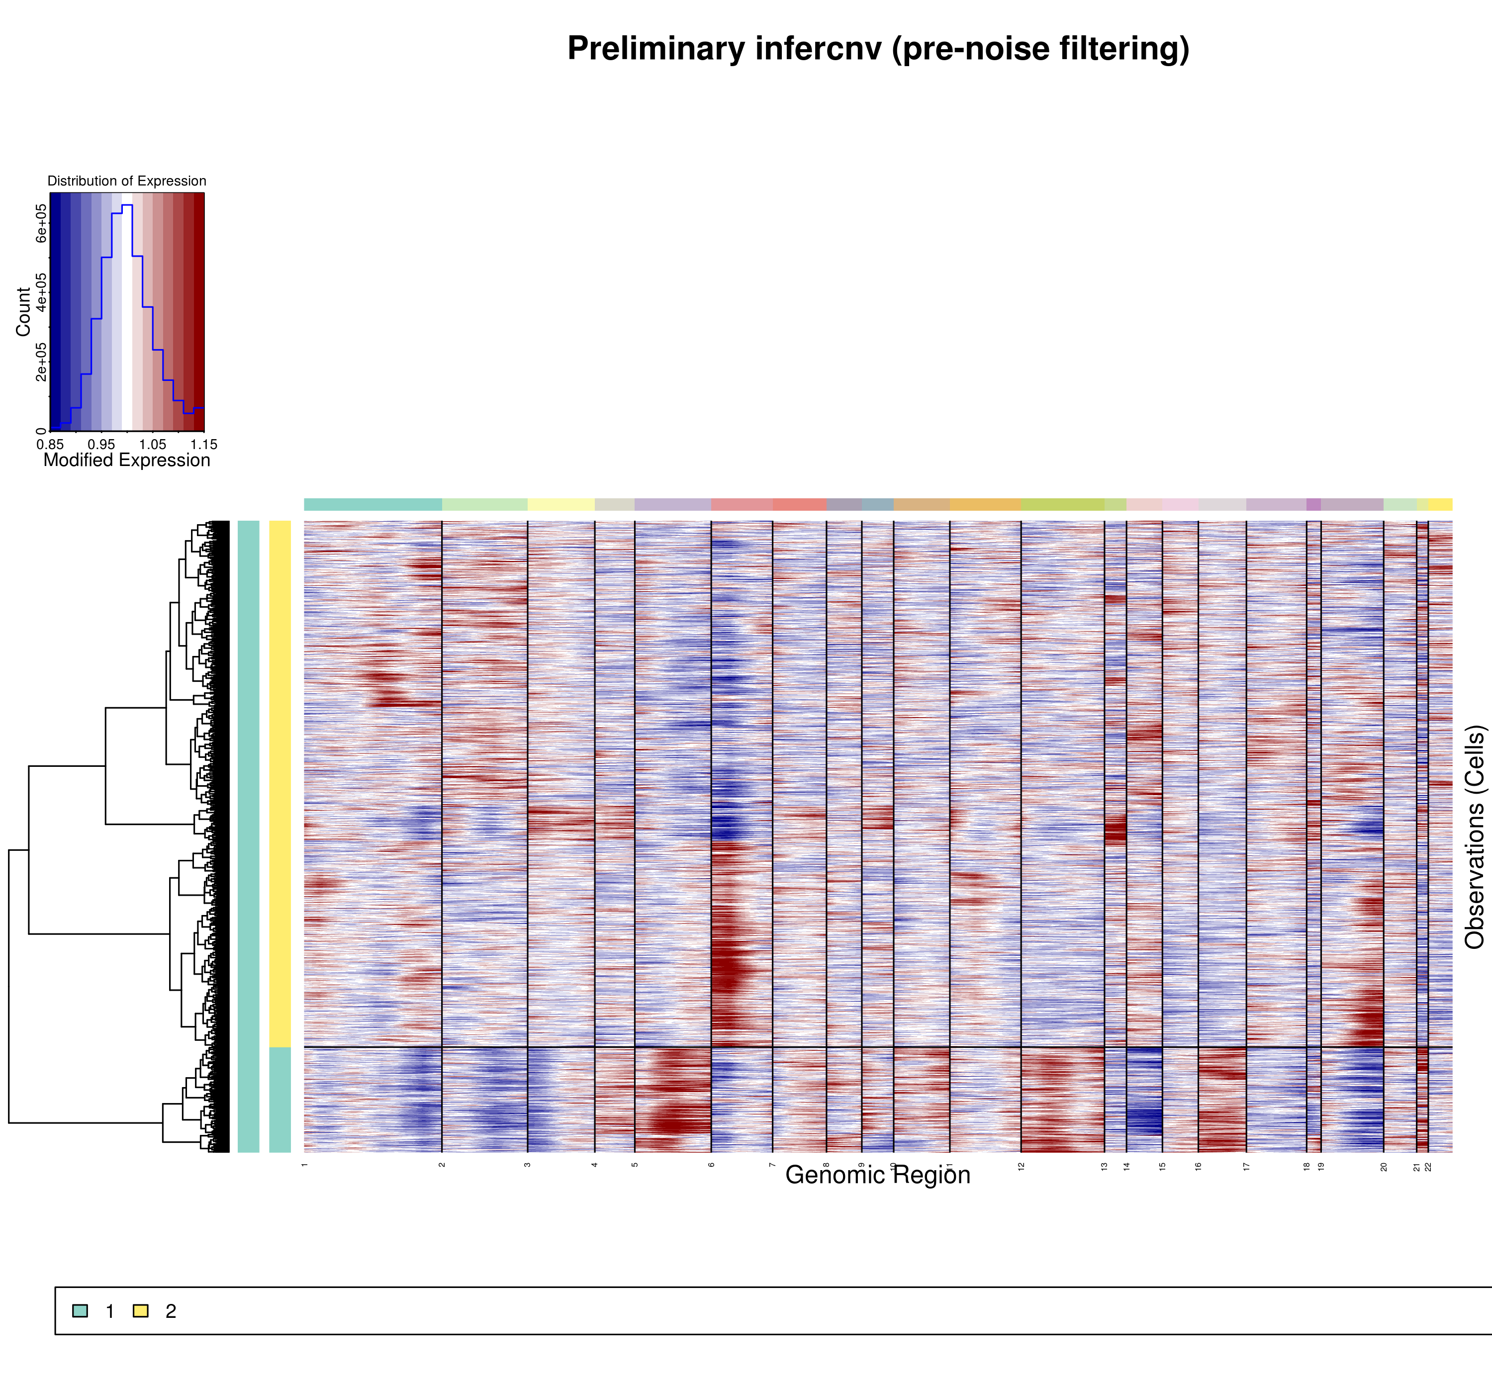Click the 'Distribution of Expression' histogram title
Viewport: 1492px width, 1383px height.
tap(126, 181)
